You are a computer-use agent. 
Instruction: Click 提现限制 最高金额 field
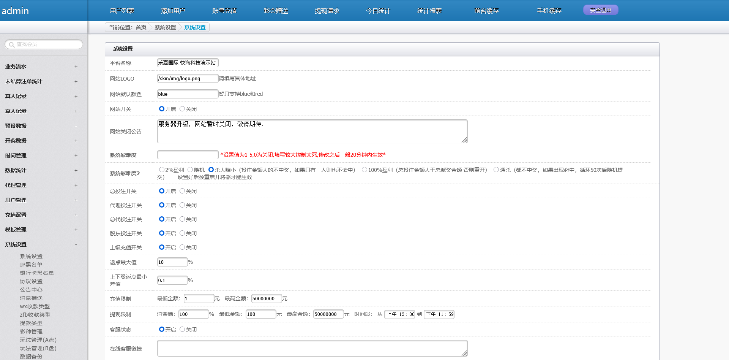(328, 314)
